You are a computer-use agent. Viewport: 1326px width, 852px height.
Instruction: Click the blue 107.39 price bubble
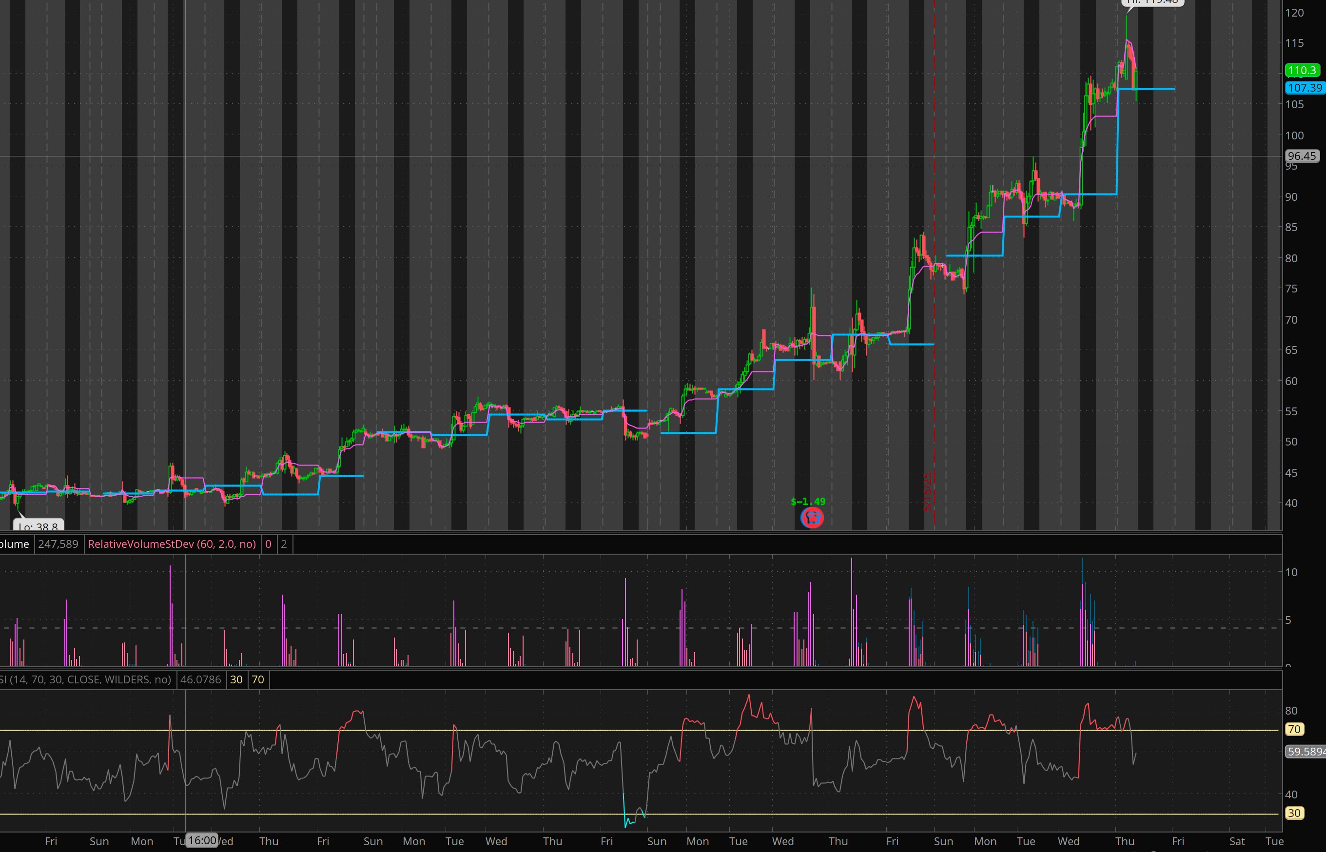[x=1304, y=88]
